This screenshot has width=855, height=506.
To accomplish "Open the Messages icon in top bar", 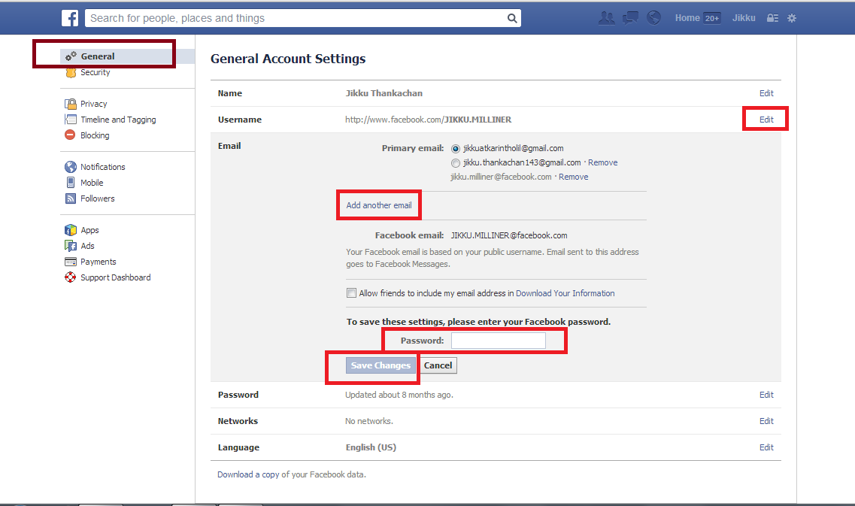I will point(629,17).
